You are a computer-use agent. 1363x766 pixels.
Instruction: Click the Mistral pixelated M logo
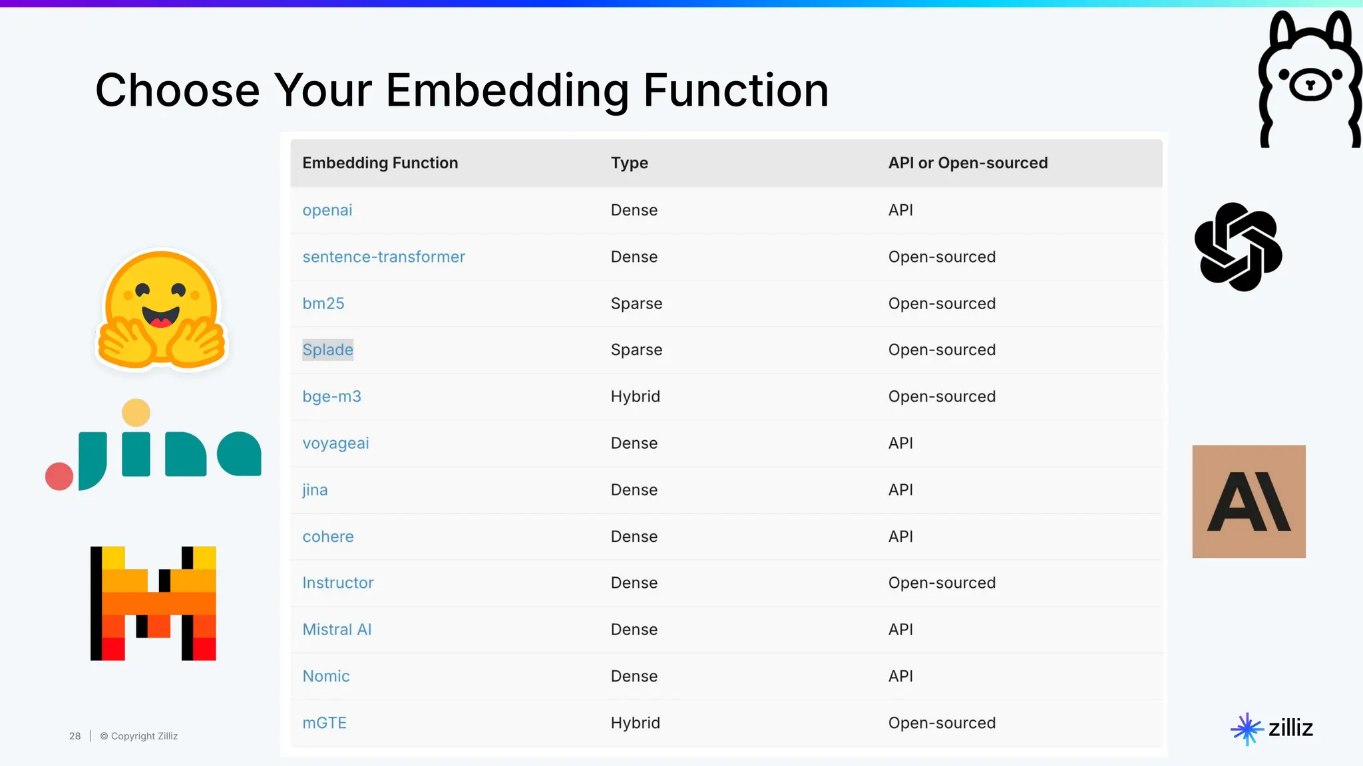pyautogui.click(x=154, y=603)
